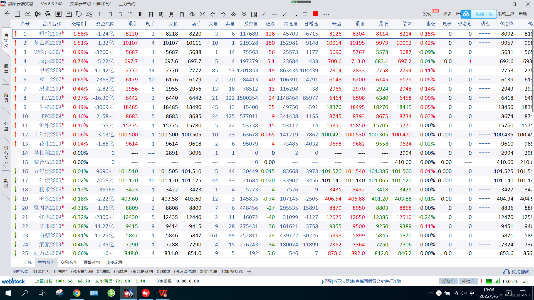534x300 pixels.
Task: Open the 帮助 menu
Action: pos(523,14)
